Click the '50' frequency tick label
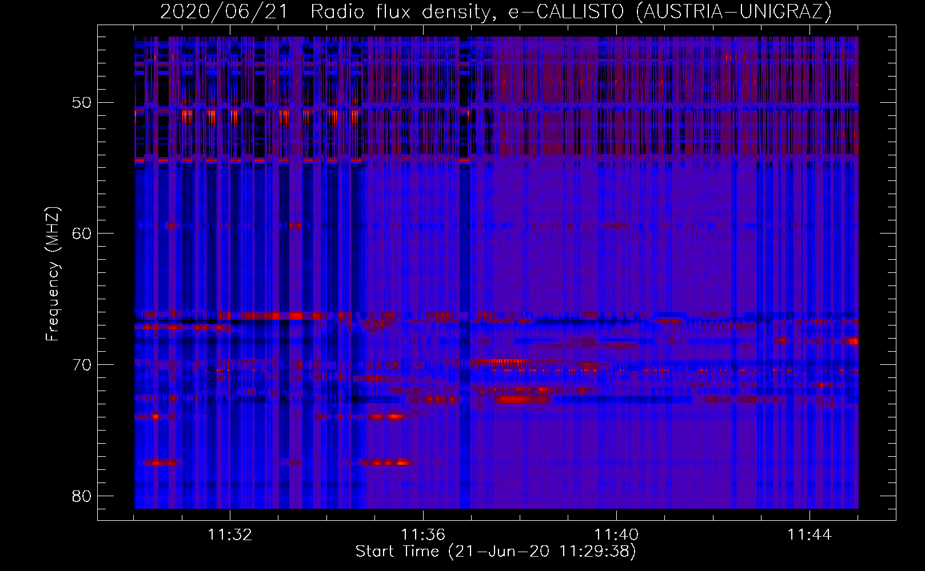 coord(82,103)
